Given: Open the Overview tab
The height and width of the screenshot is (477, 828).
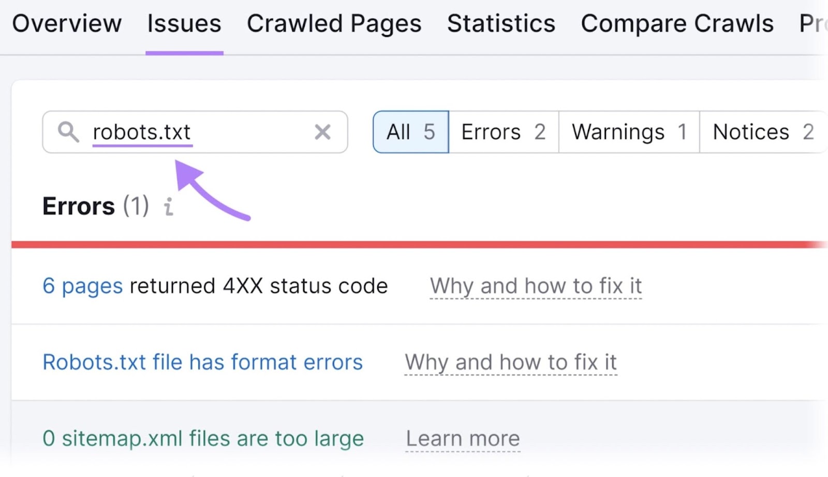Looking at the screenshot, I should (x=67, y=23).
